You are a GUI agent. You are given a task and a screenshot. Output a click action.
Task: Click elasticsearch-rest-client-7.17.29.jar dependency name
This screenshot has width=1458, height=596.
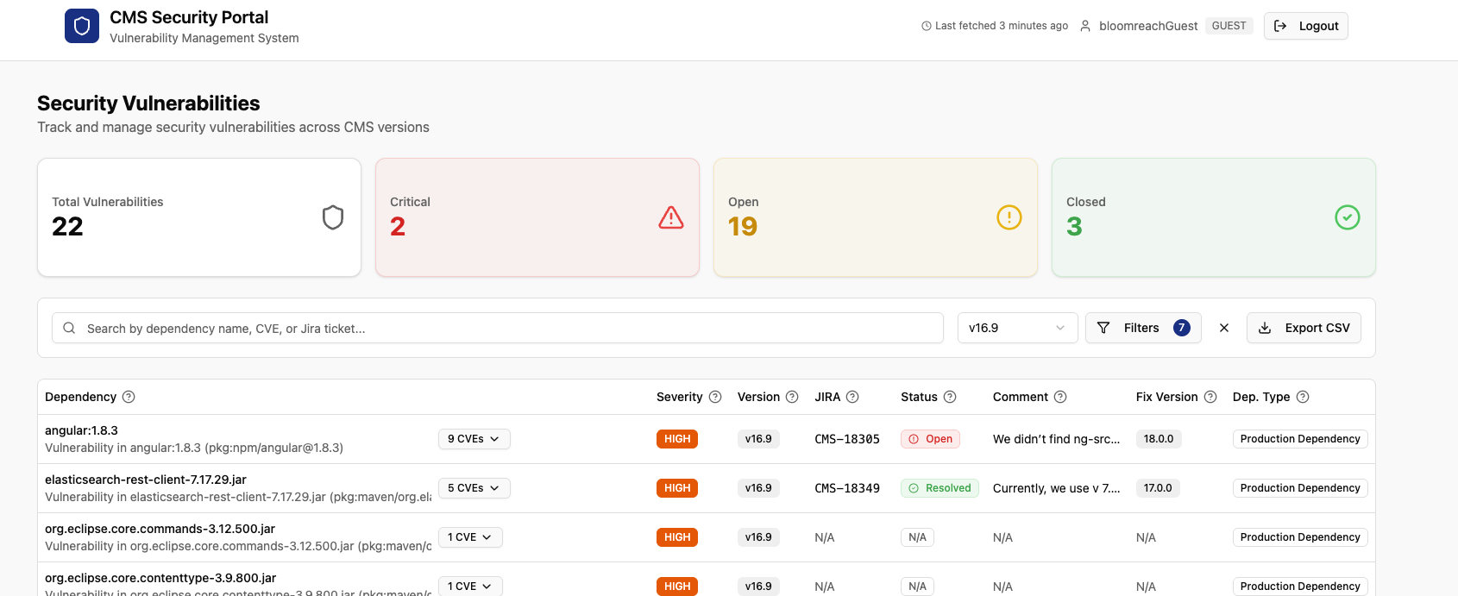[x=146, y=480]
